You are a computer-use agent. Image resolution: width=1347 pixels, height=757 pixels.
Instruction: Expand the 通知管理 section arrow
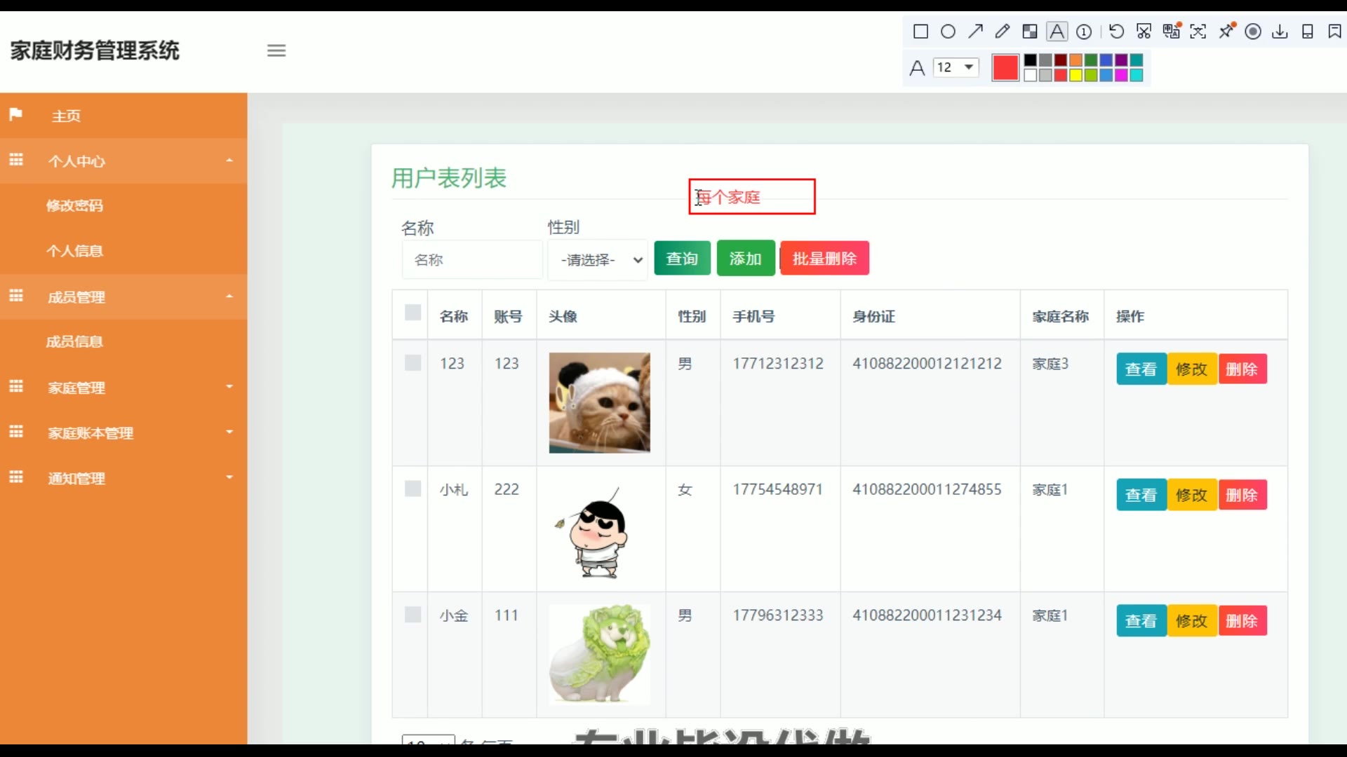pos(229,477)
